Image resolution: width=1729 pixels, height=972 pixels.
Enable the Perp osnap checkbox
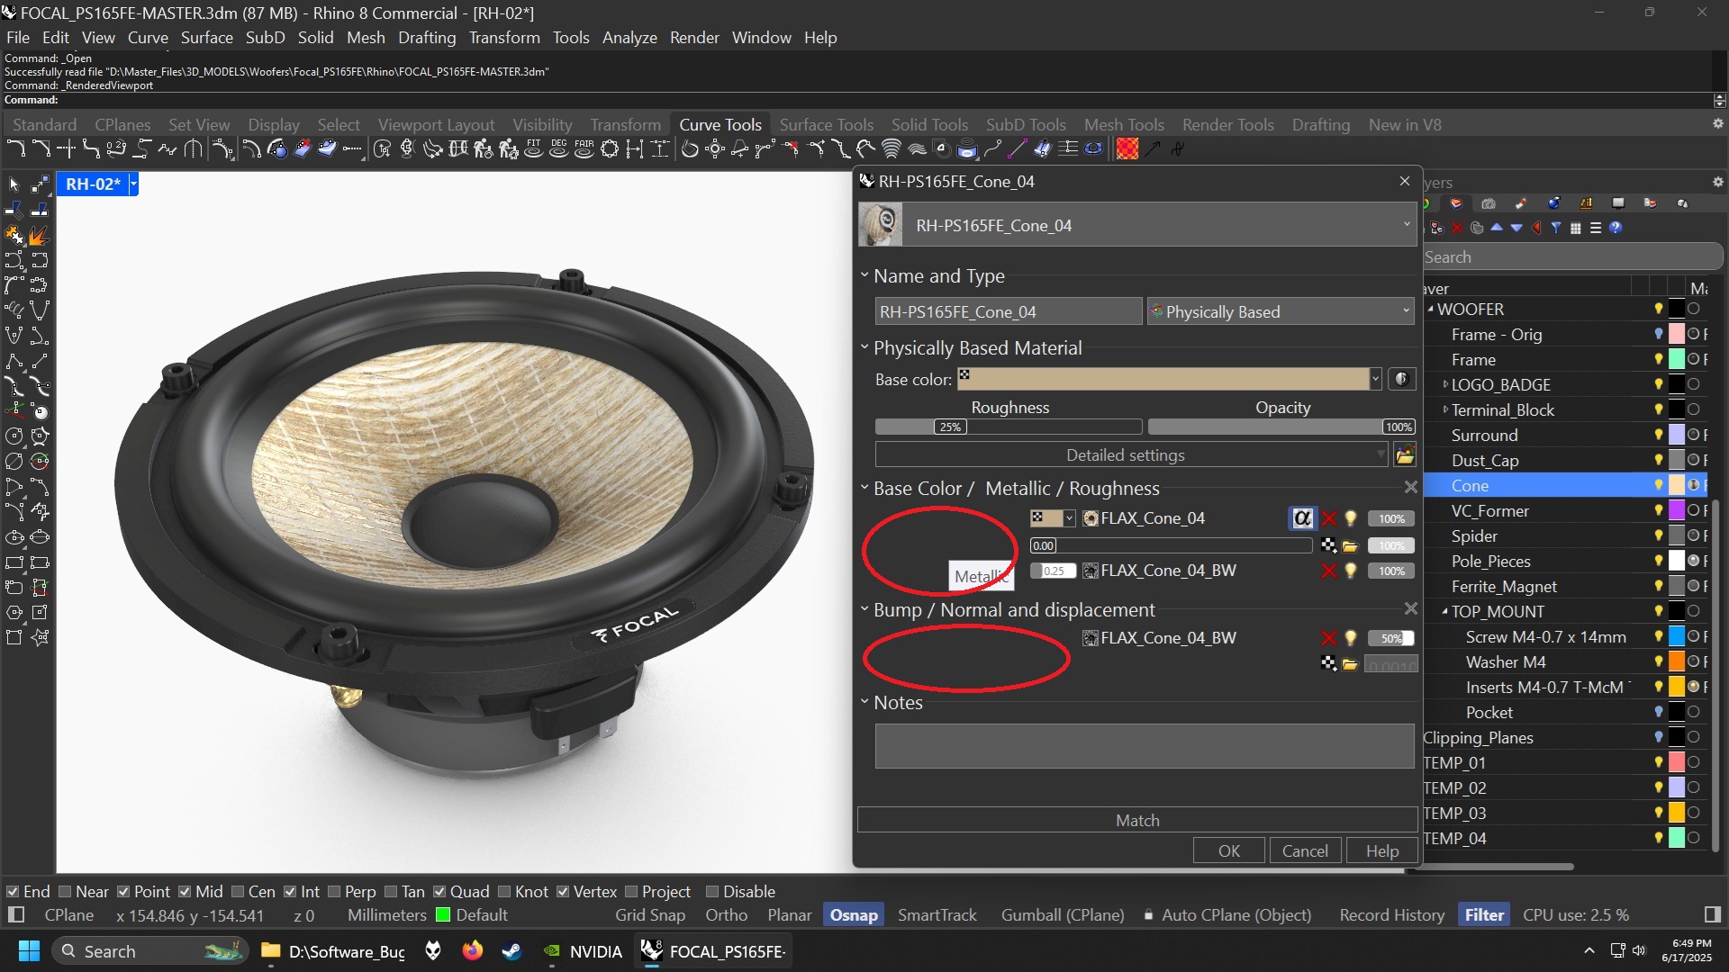tap(334, 892)
